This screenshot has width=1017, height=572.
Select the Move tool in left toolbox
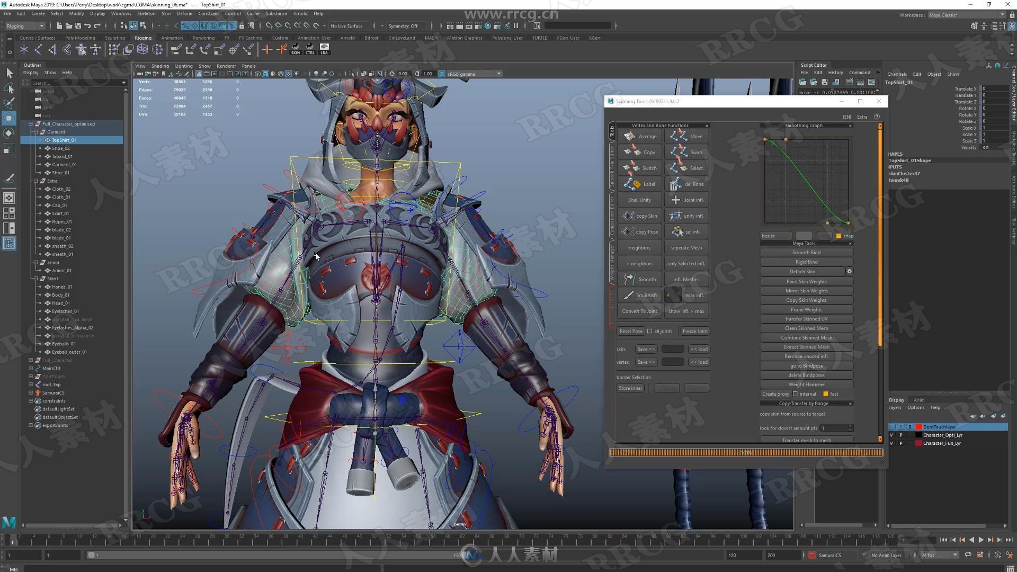9,118
